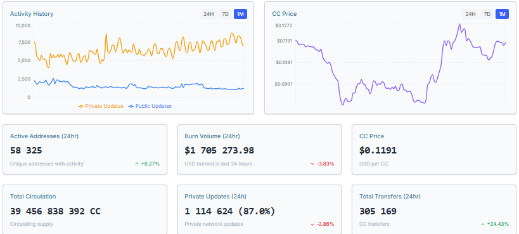Click the $0.1091 y-axis label

[x=284, y=62]
